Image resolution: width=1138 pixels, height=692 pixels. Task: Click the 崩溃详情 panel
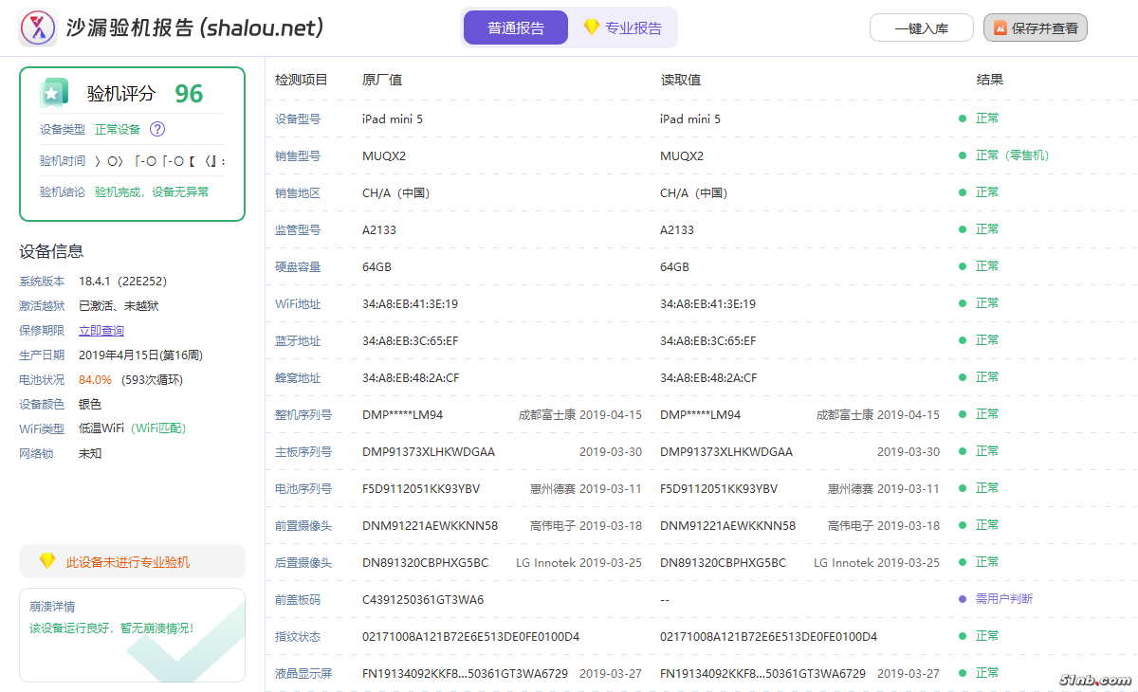click(132, 635)
